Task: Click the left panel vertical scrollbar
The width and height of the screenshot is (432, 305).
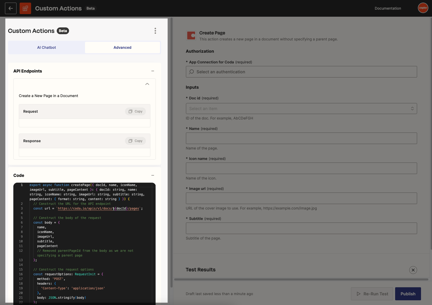Action: click(172, 153)
